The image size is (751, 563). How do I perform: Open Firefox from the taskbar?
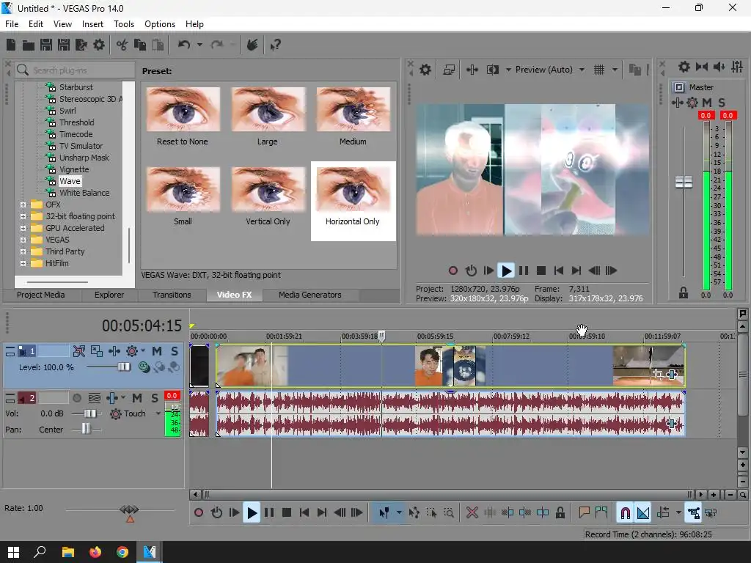point(95,552)
